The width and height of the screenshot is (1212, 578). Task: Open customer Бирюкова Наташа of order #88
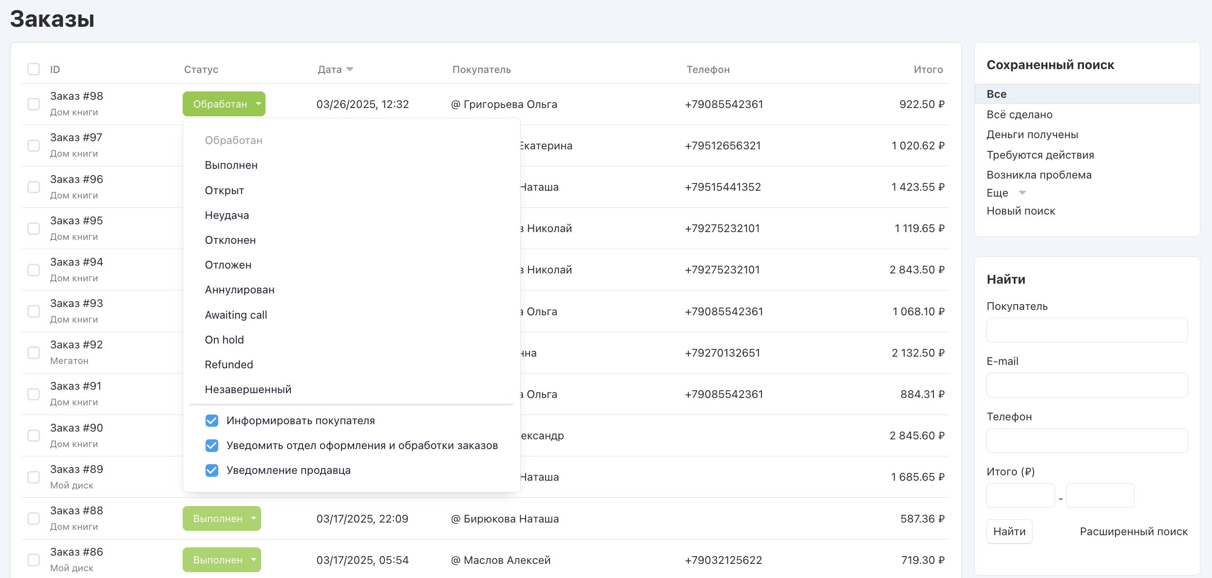click(x=511, y=519)
